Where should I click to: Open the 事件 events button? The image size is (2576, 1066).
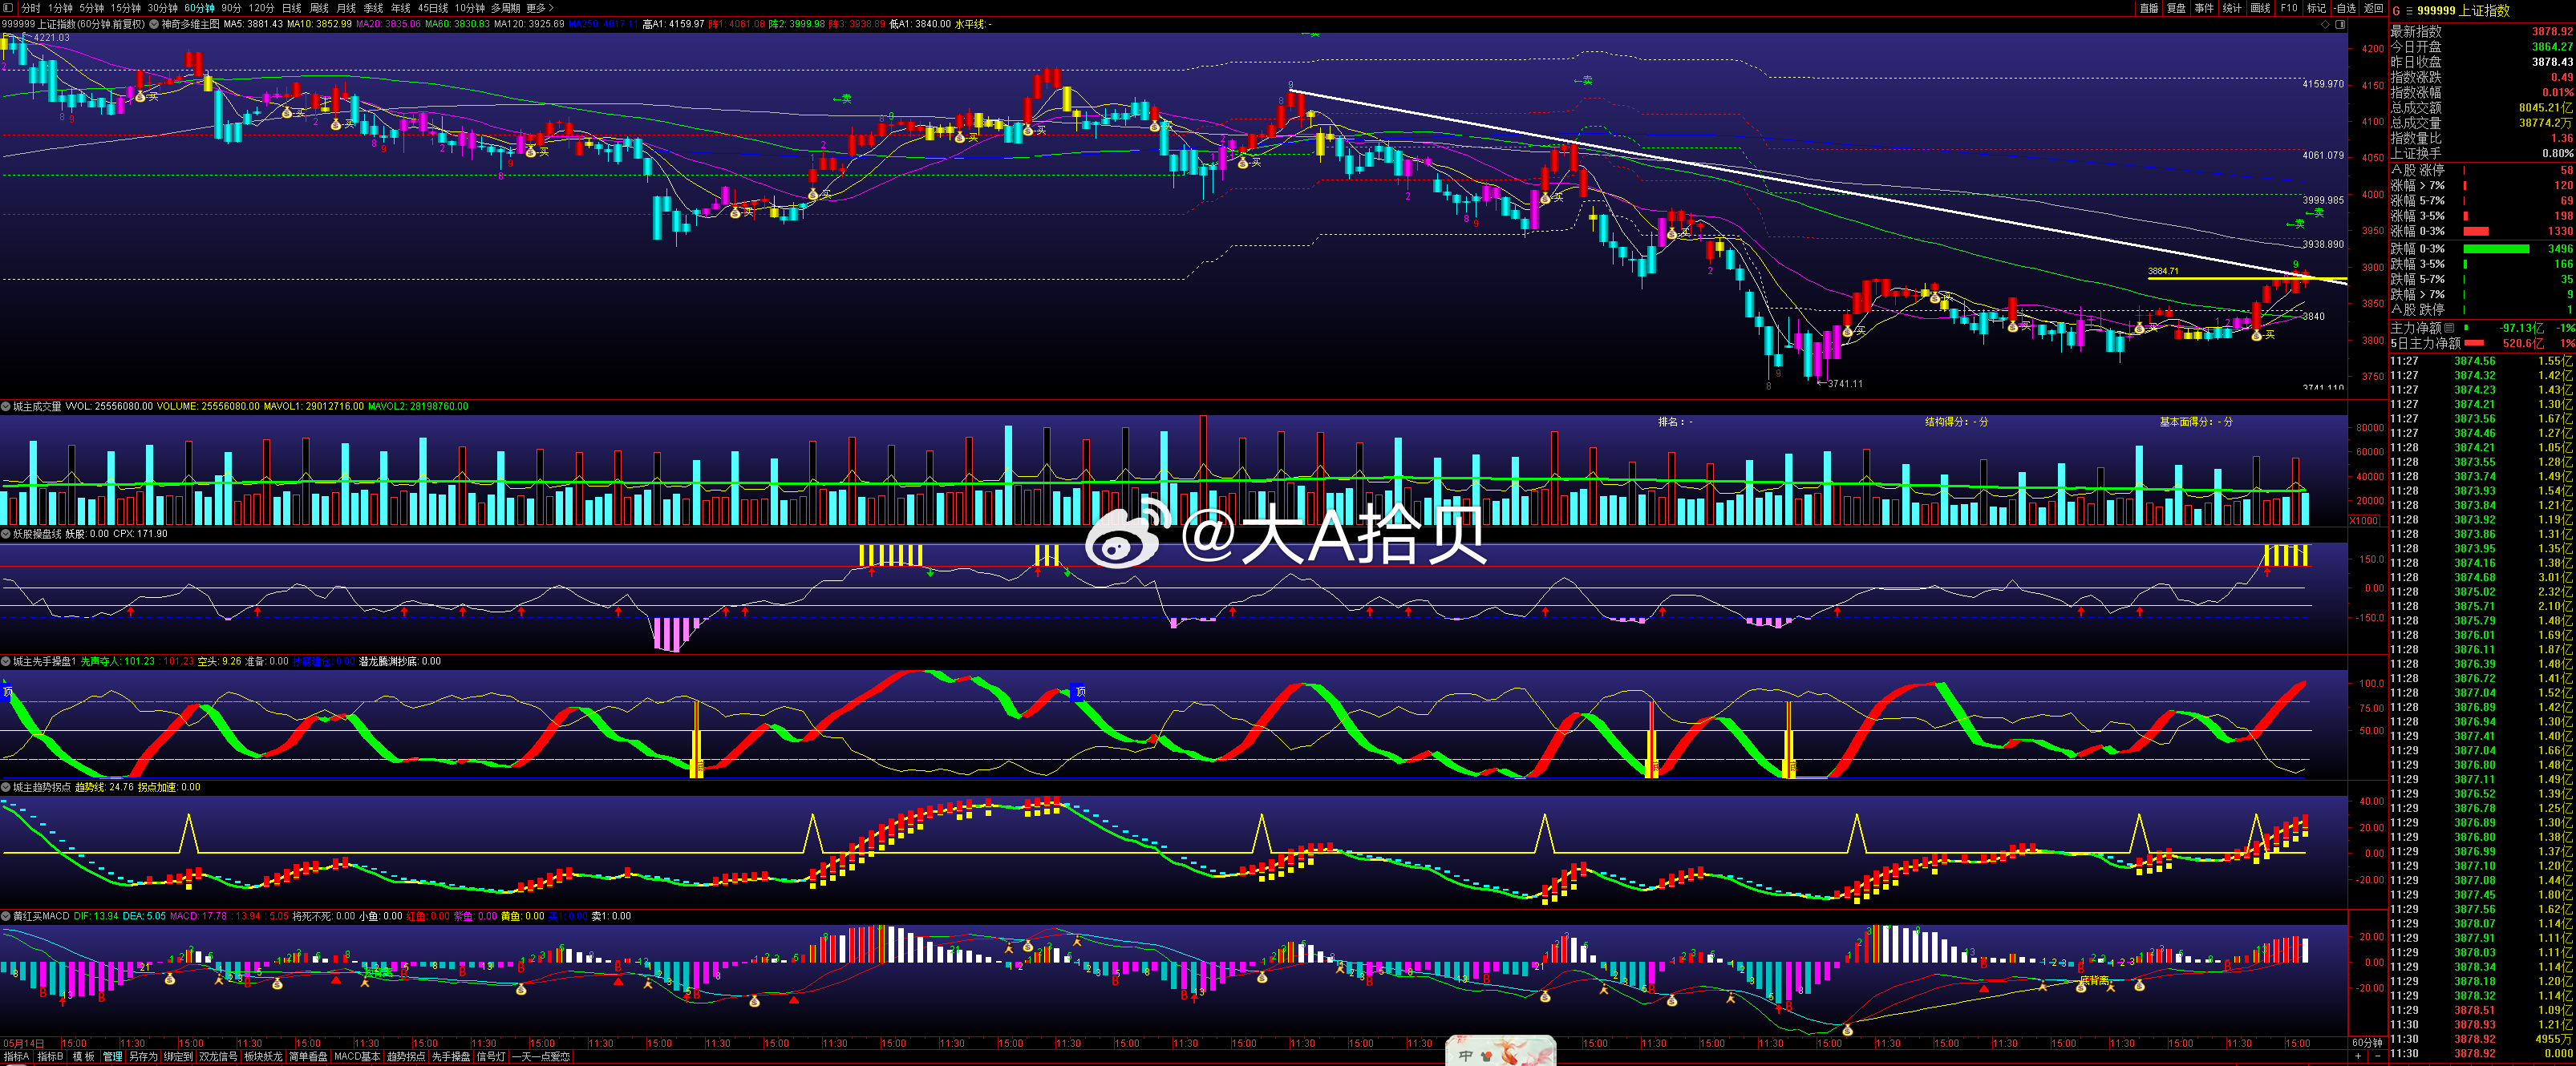(2204, 8)
